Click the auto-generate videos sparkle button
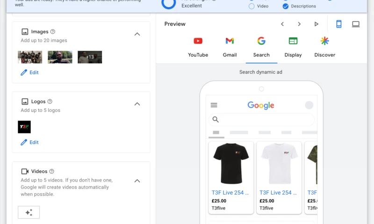 tap(29, 212)
